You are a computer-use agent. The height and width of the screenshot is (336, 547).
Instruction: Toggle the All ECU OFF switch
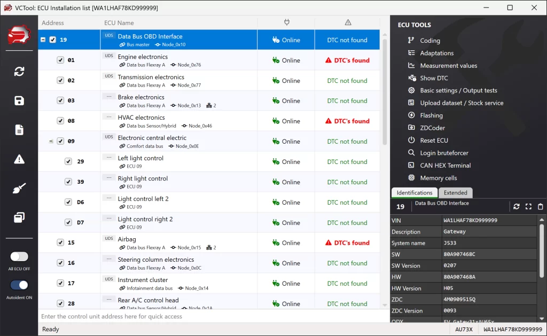click(19, 257)
